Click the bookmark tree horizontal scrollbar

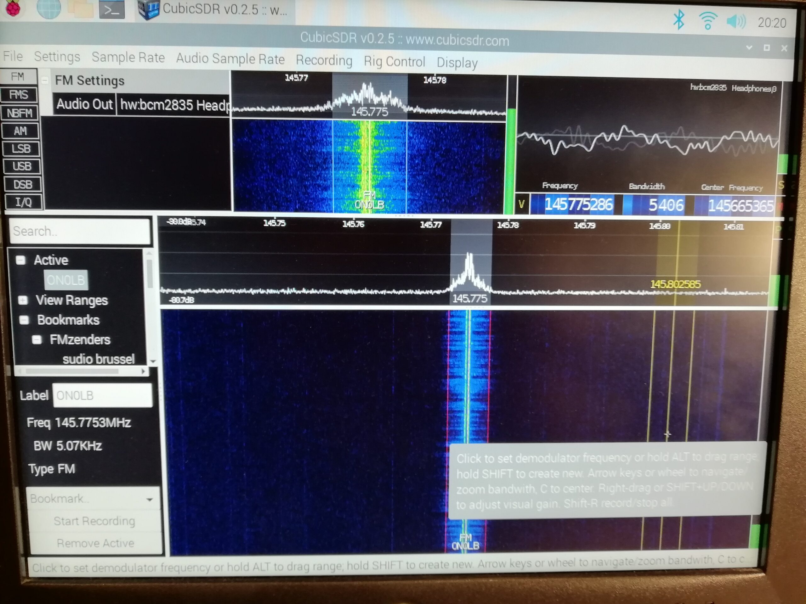coord(72,371)
